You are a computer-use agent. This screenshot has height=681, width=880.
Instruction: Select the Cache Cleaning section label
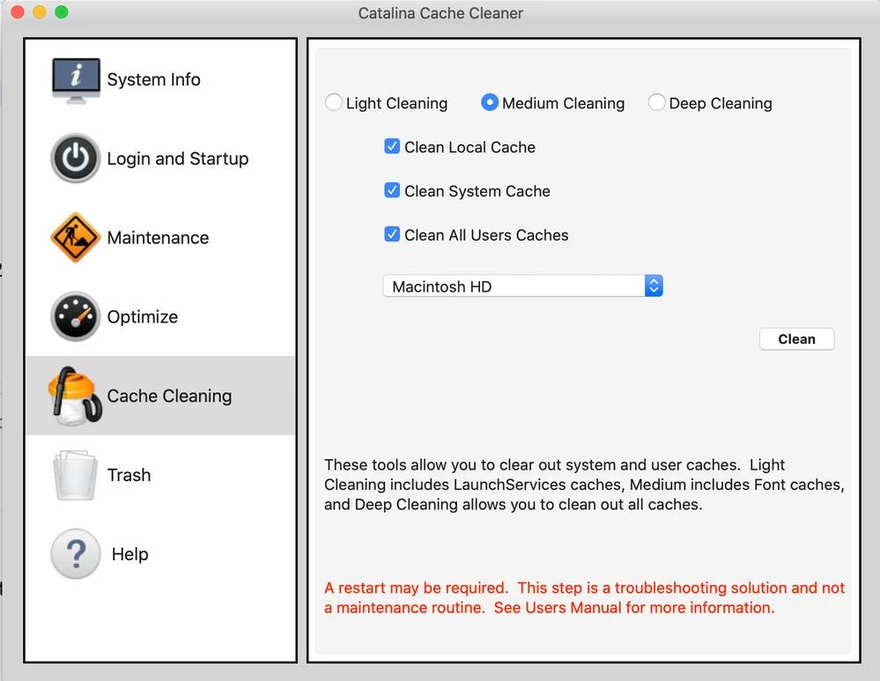click(169, 396)
